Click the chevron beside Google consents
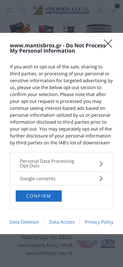This screenshot has height=267, width=123. [x=101, y=179]
